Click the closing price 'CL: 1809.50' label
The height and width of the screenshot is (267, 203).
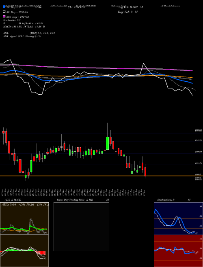(76, 7)
